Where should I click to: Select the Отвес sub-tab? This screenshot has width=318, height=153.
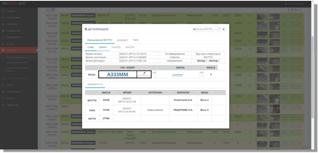[x=90, y=47]
